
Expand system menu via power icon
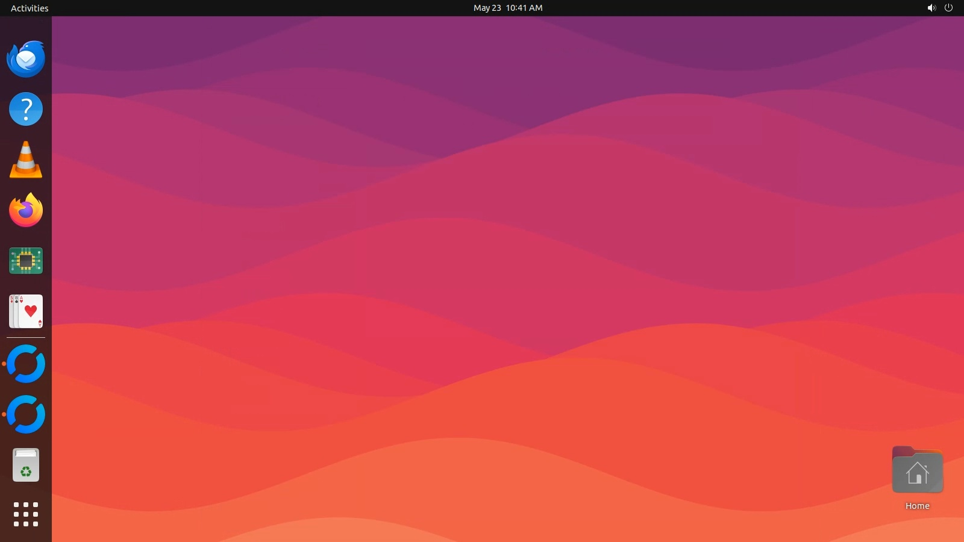(948, 8)
